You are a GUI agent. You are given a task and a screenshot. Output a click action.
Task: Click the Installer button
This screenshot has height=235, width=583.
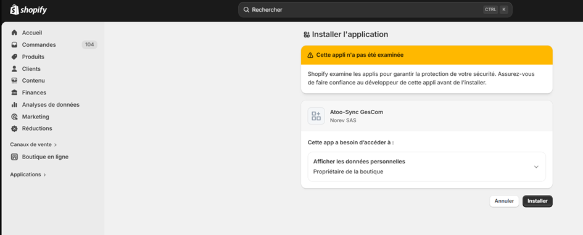pos(537,201)
